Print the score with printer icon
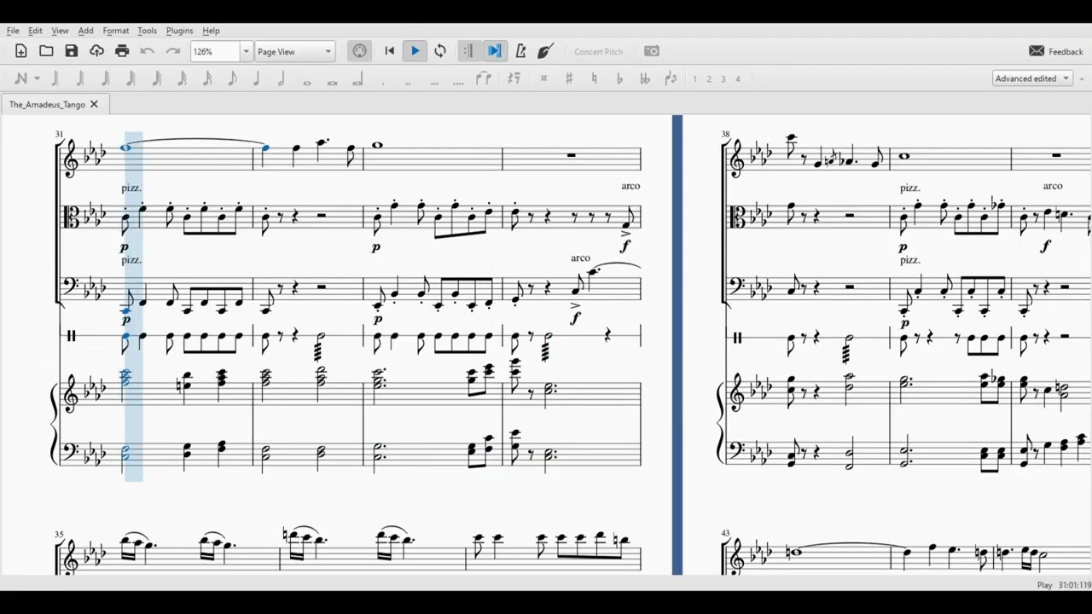1092x614 pixels. (122, 51)
